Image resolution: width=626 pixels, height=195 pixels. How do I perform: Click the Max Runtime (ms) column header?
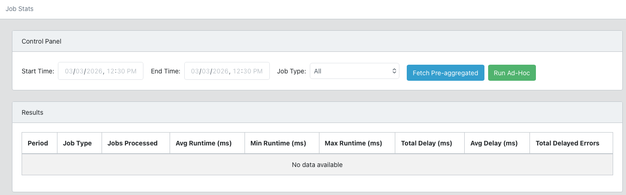point(353,143)
